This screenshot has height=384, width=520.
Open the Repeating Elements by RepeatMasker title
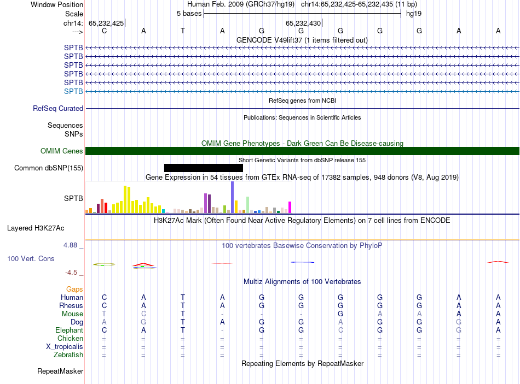[302, 363]
